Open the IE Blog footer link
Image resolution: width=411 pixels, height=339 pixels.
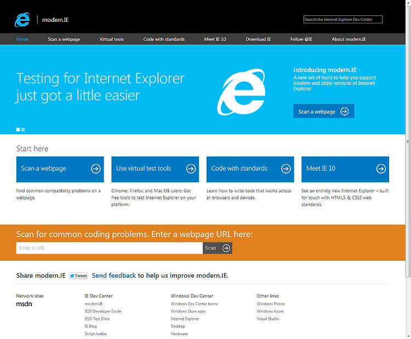pyautogui.click(x=90, y=326)
